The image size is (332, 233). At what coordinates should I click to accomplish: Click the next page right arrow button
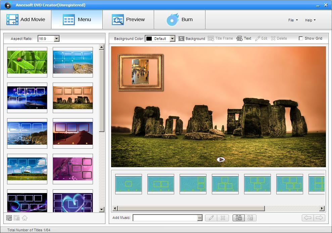click(x=319, y=218)
